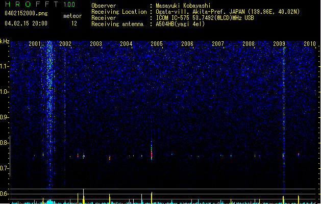Image resolution: width=321 pixels, height=204 pixels.
Task: Click the meteor label
Action: 72,16
